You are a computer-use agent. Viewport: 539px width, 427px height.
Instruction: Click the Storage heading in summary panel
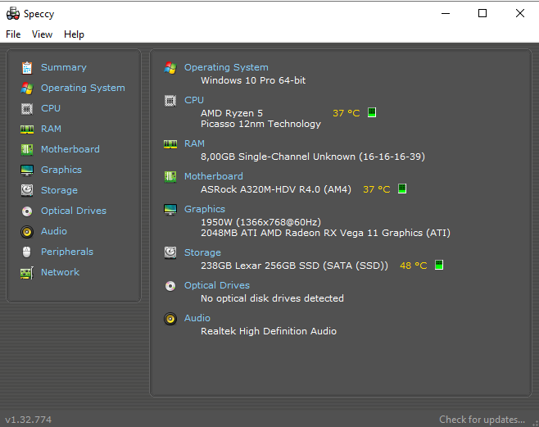[x=202, y=252]
